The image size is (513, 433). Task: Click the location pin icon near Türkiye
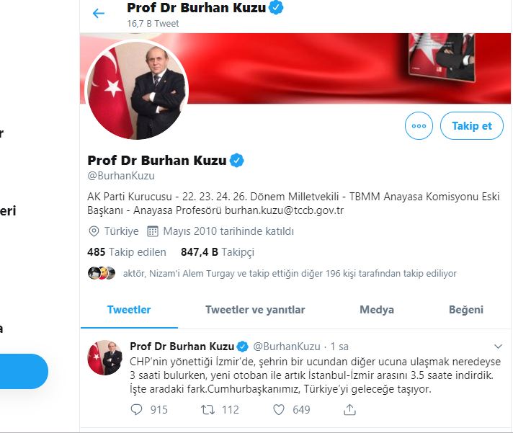[x=94, y=231]
